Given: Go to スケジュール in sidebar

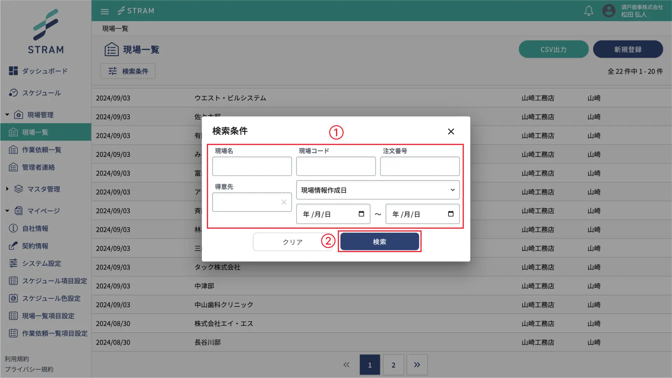Looking at the screenshot, I should 41,93.
